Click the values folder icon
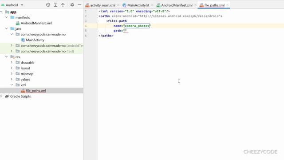The image size is (284, 160). click(x=18, y=79)
